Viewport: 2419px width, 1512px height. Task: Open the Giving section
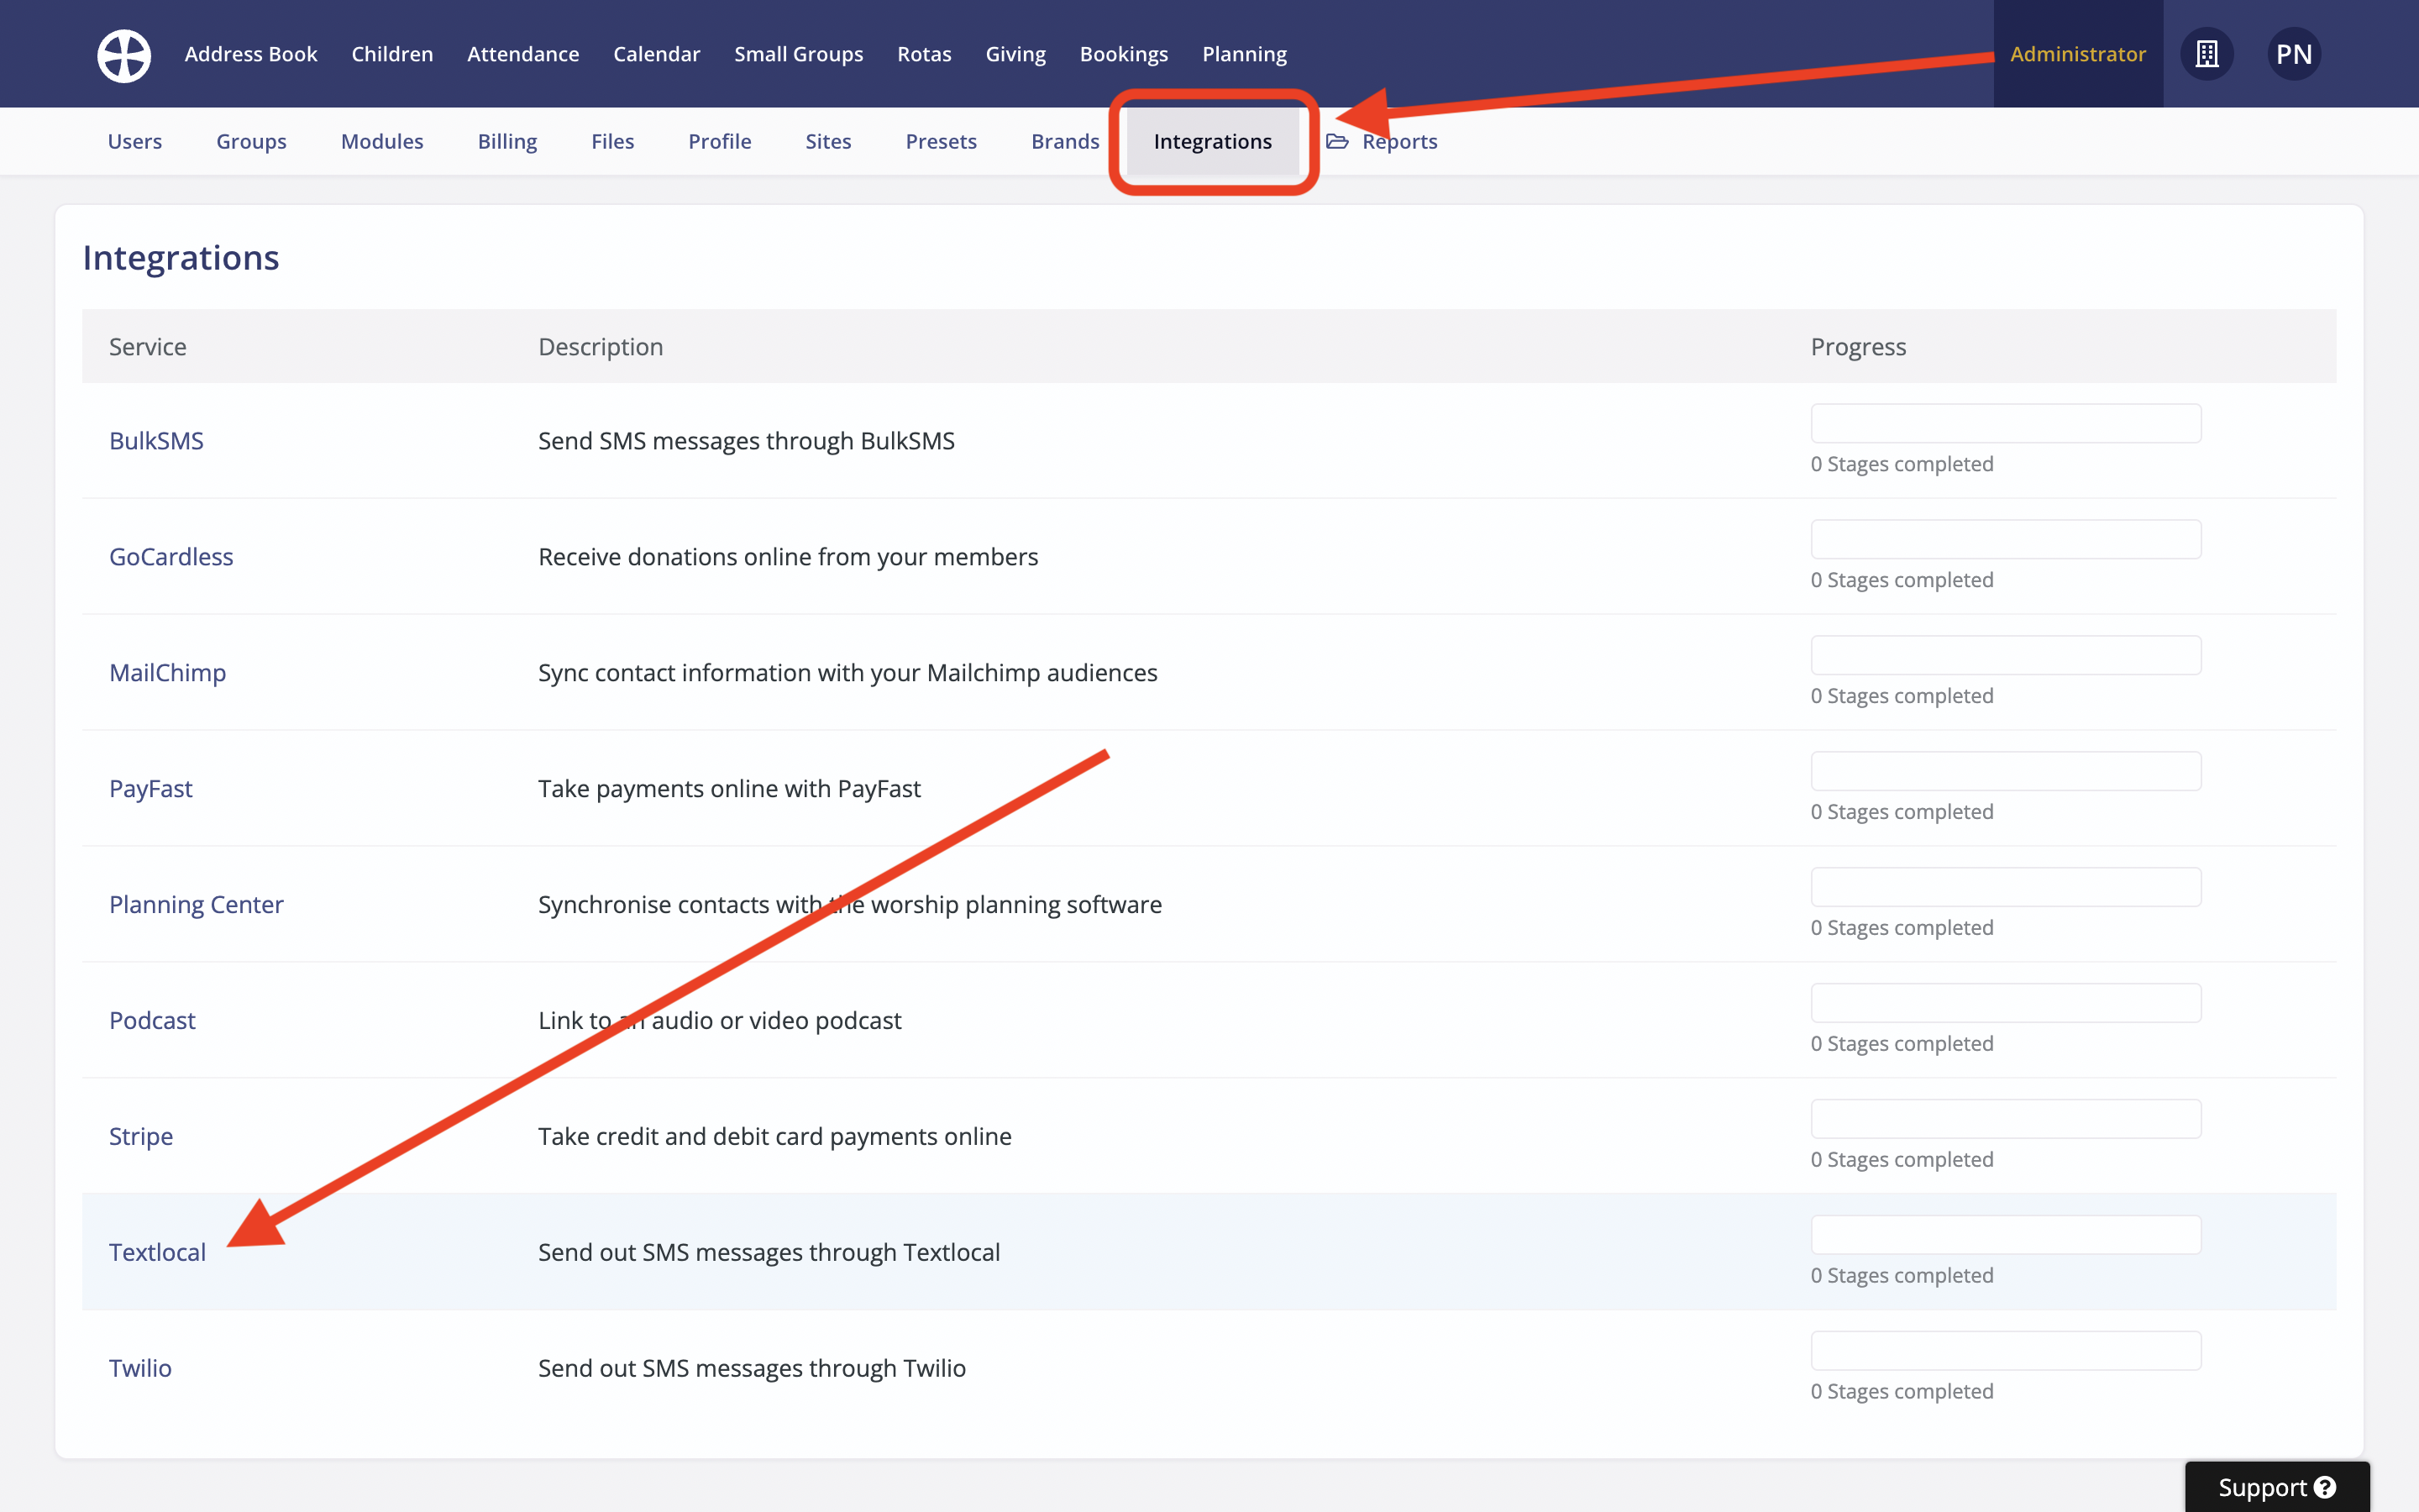[1015, 54]
